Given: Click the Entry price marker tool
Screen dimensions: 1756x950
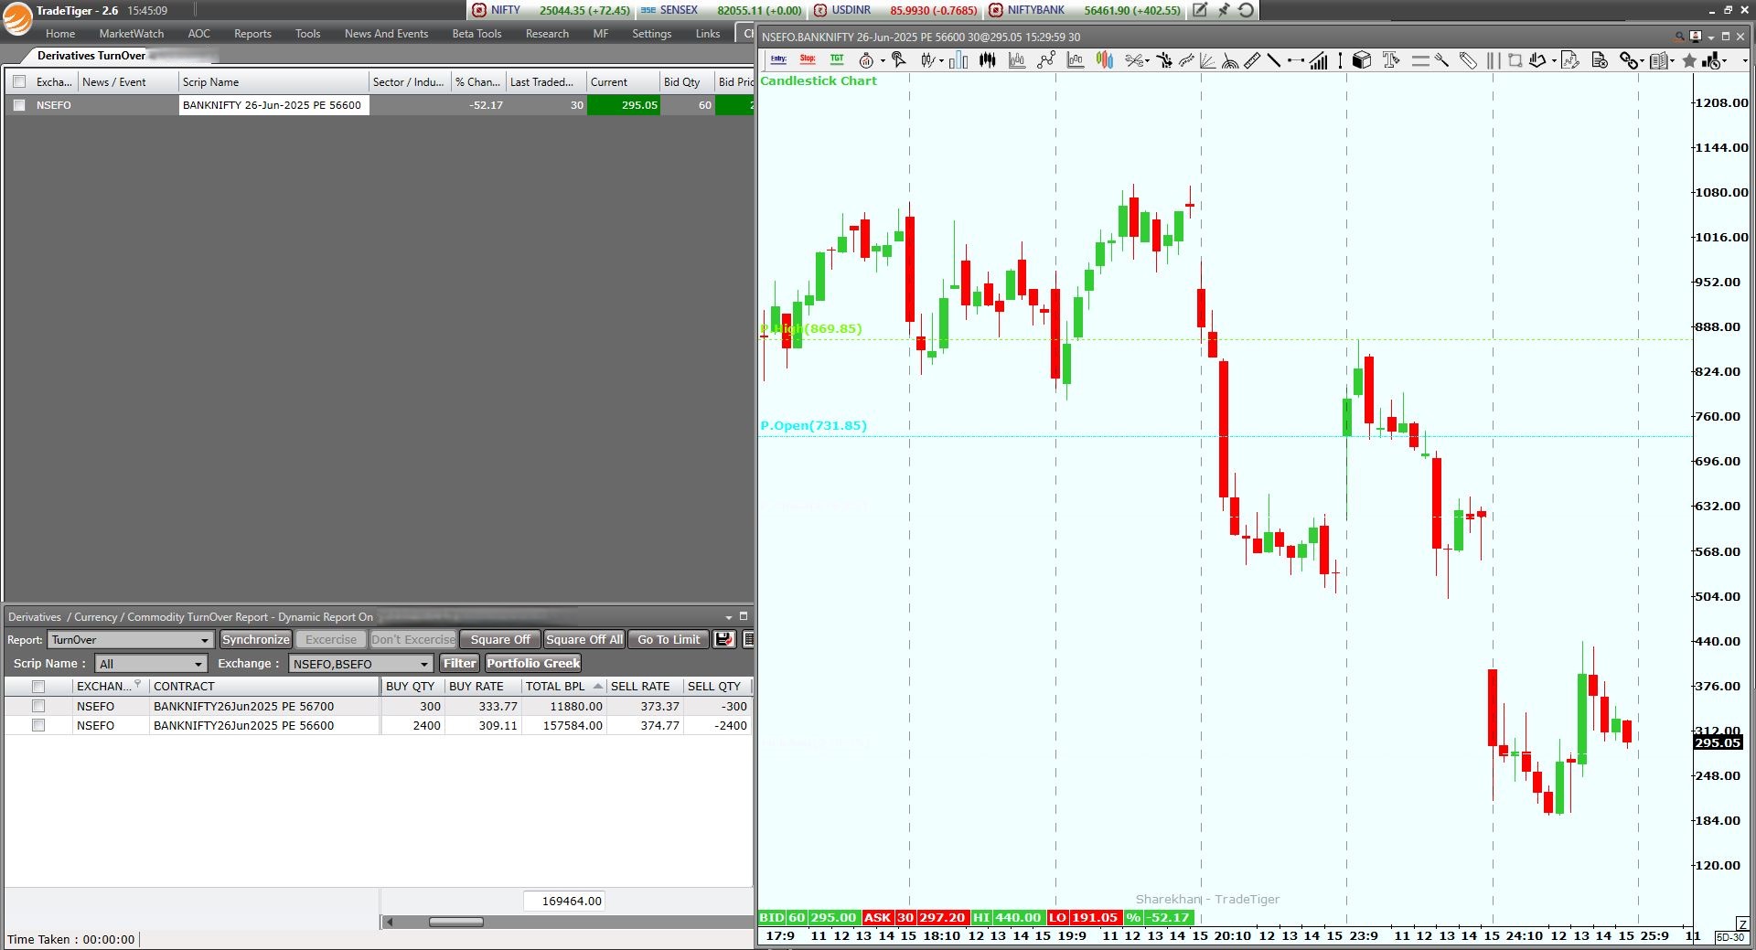Looking at the screenshot, I should point(778,59).
